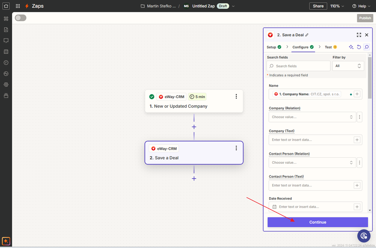The width and height of the screenshot is (376, 248).
Task: Click the refresh fields icon
Action: tap(359, 47)
